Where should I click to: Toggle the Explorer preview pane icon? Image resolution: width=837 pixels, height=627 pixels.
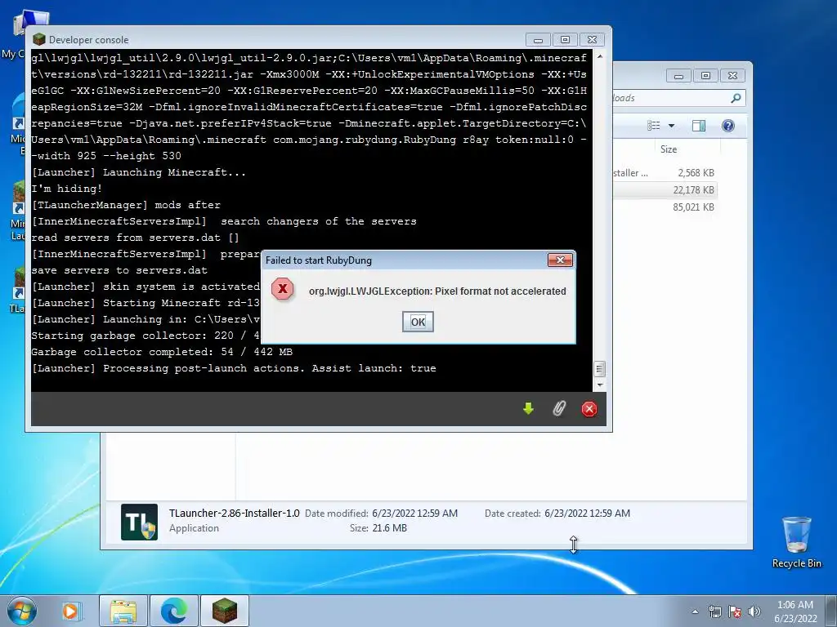pos(699,125)
